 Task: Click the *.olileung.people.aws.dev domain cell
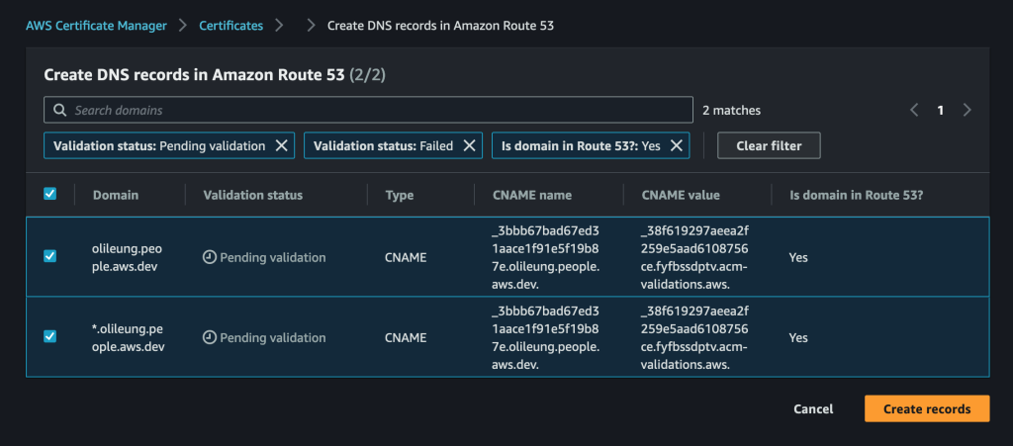pyautogui.click(x=128, y=337)
